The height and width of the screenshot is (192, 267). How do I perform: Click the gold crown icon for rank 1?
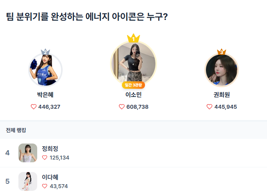click(x=133, y=38)
